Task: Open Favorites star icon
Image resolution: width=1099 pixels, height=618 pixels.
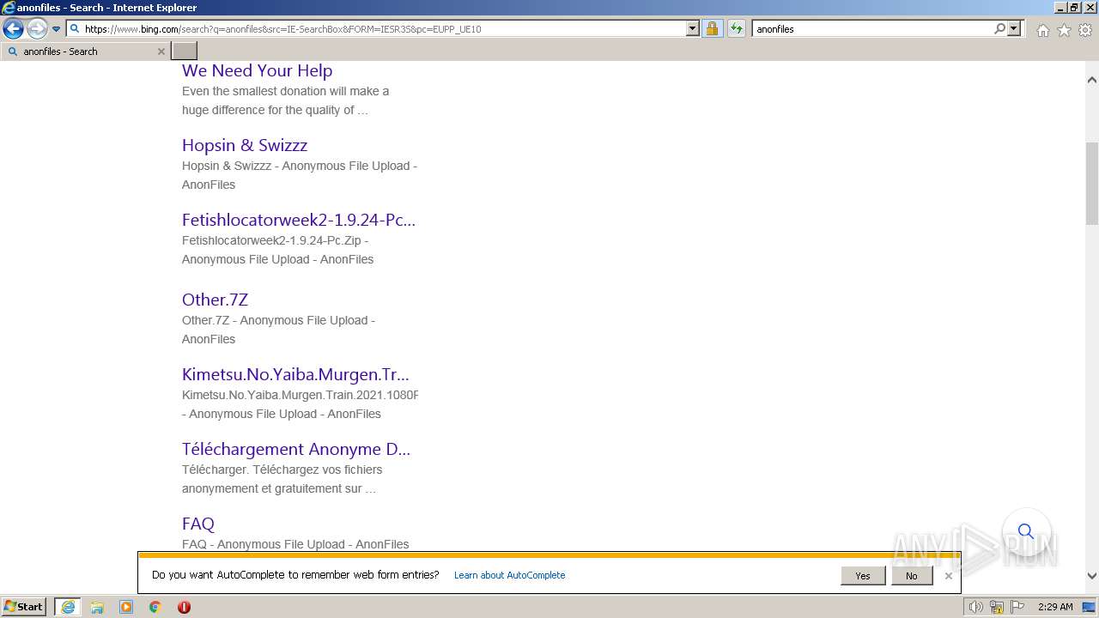Action: point(1064,30)
